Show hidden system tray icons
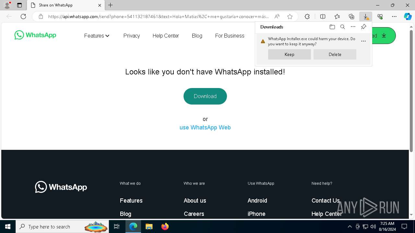Screen dimensions: 415x233 tap(350, 227)
